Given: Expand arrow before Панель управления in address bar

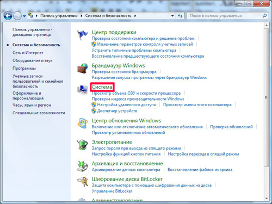Looking at the screenshot, I should [x=36, y=16].
